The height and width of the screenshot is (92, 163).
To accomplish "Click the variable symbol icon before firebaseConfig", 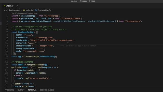I will pos(36,10).
